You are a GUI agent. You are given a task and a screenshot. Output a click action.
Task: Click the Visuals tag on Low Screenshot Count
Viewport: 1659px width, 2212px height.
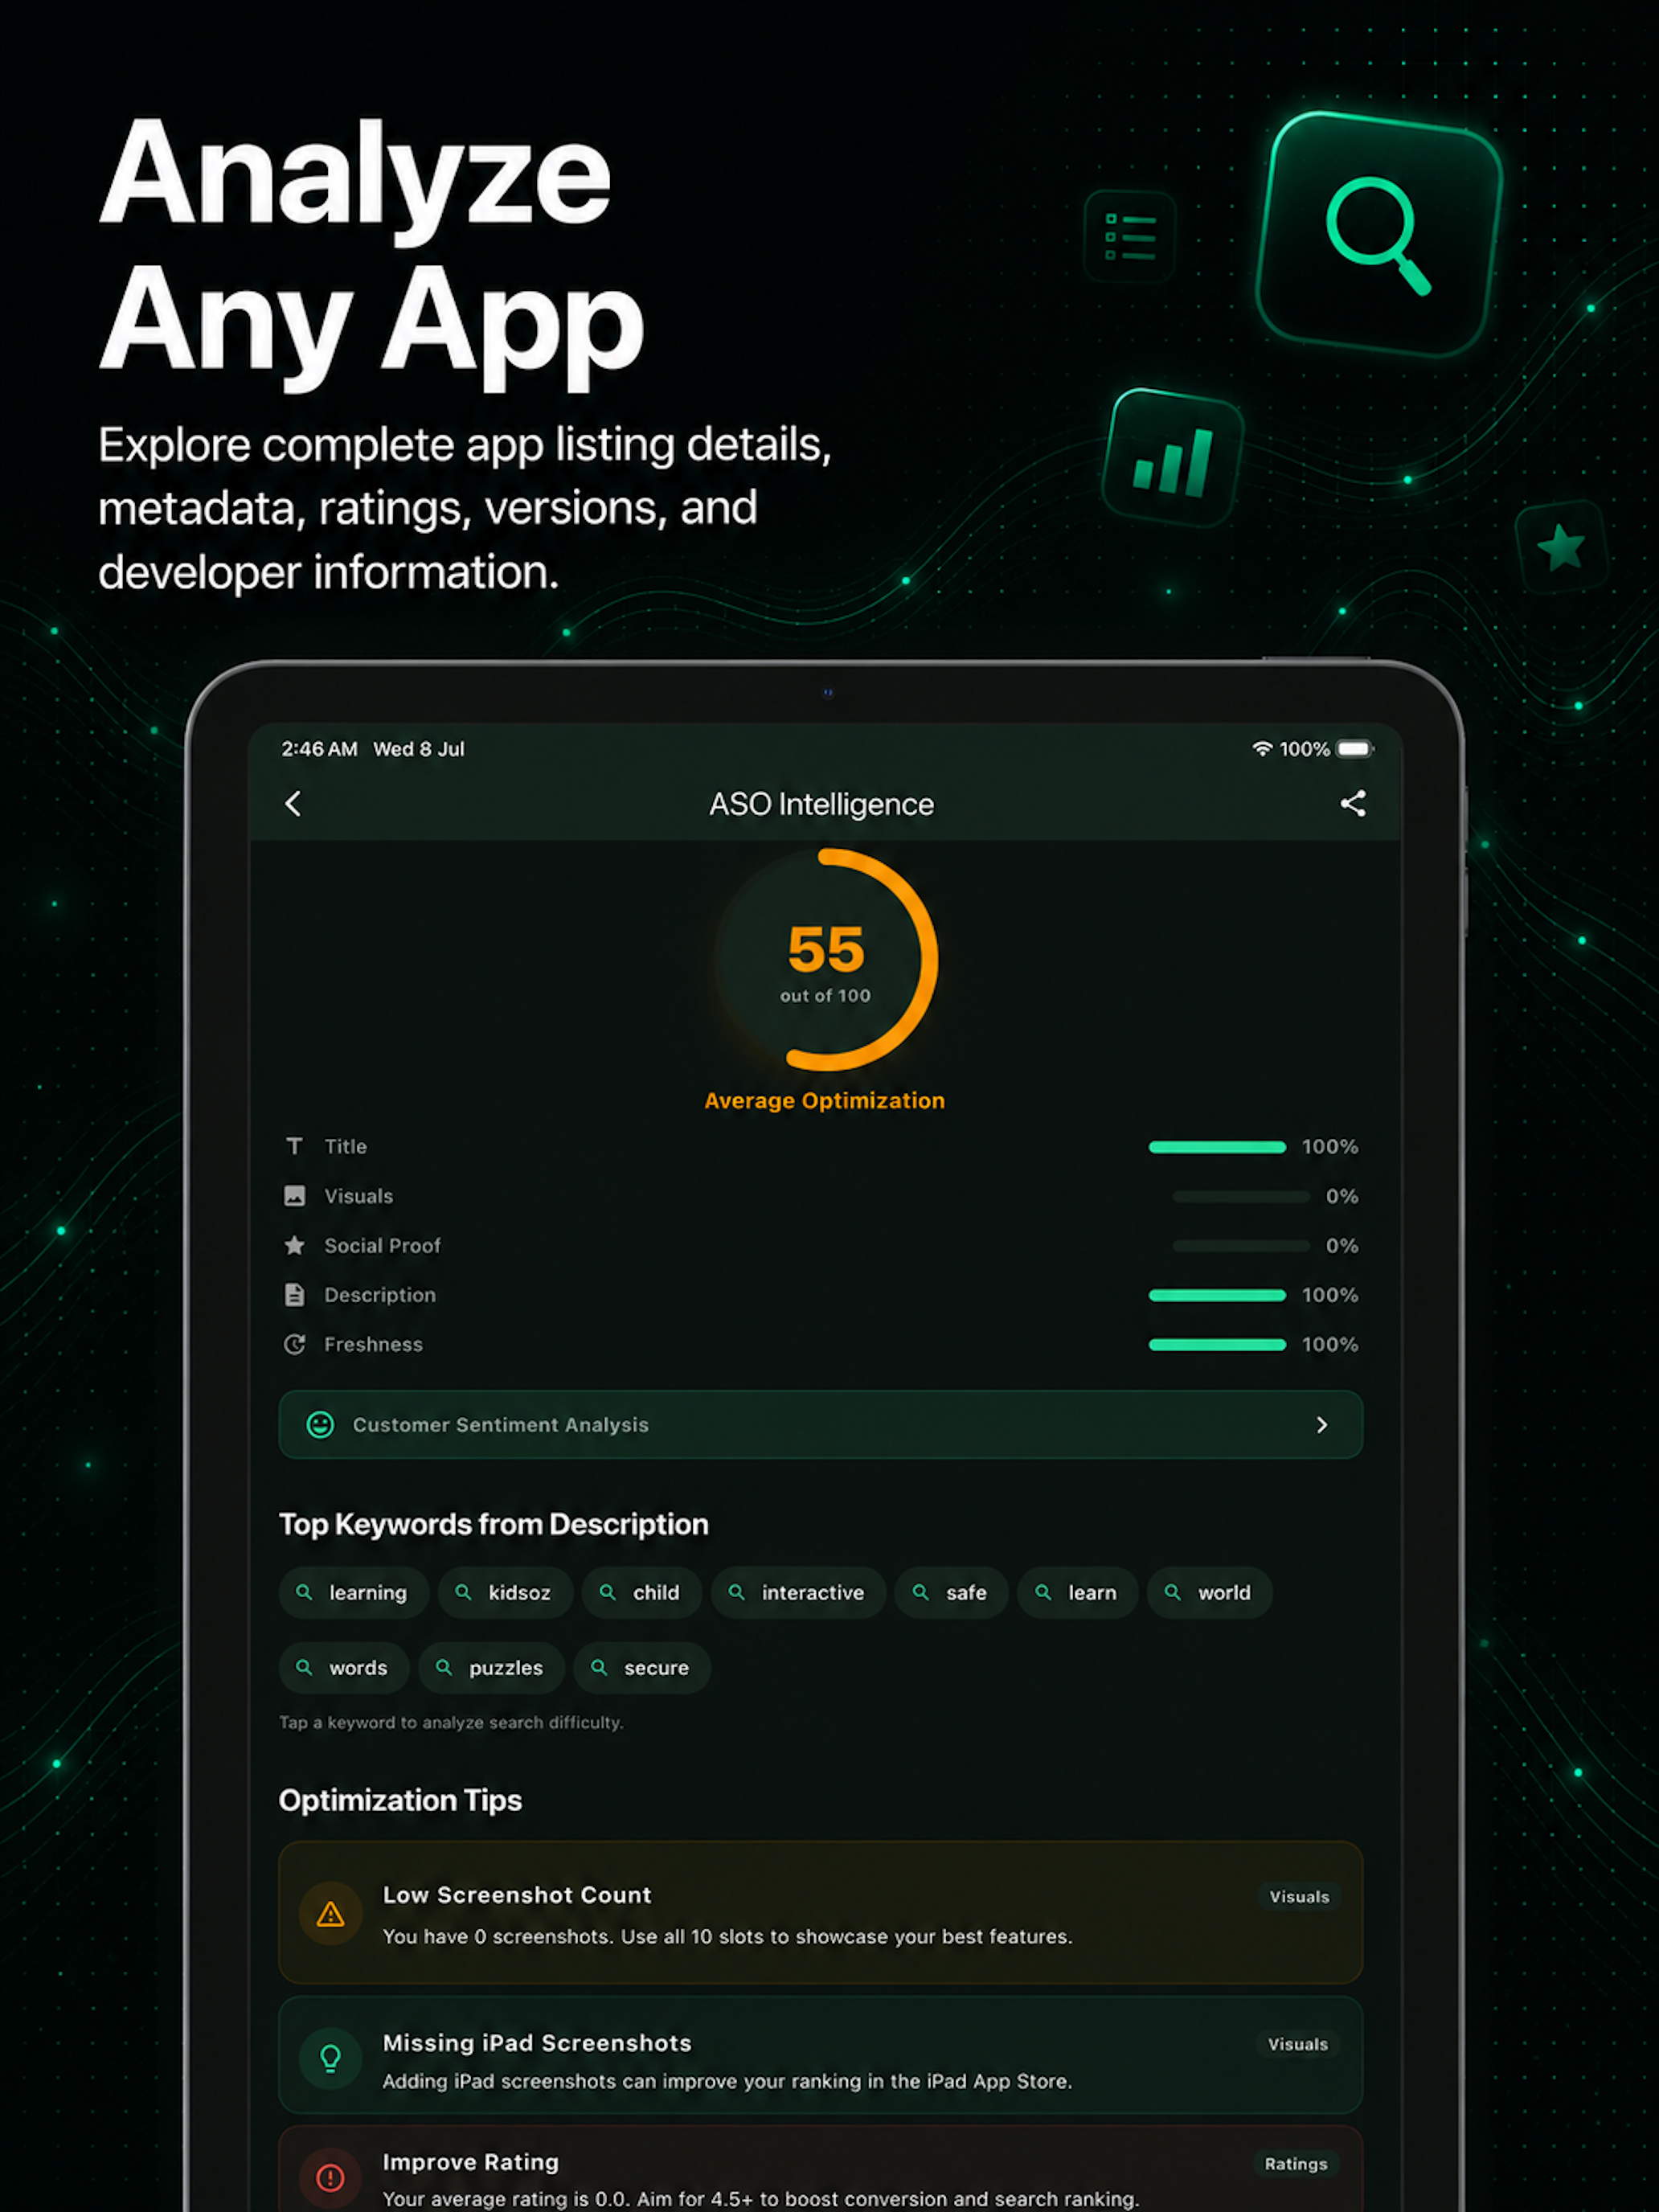click(1299, 1897)
